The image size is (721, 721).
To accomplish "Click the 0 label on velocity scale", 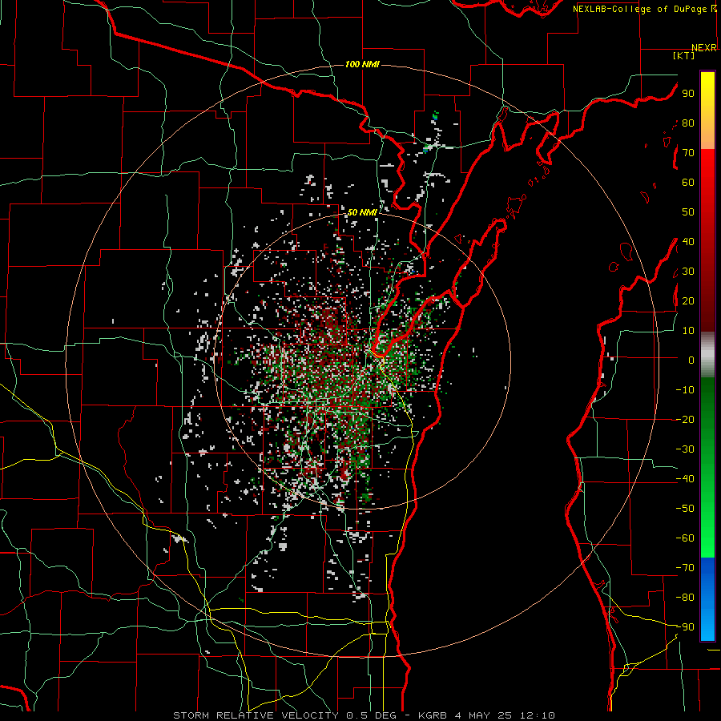I will click(x=691, y=360).
